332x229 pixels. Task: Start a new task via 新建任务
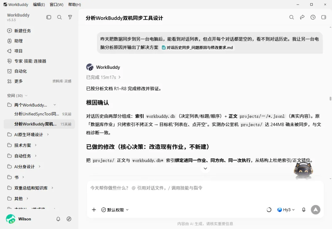[x=19, y=31]
